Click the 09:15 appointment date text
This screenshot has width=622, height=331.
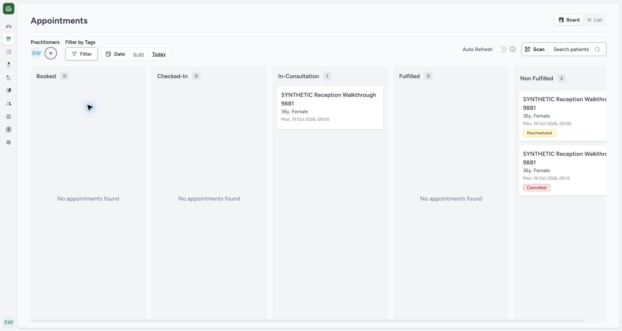(546, 178)
